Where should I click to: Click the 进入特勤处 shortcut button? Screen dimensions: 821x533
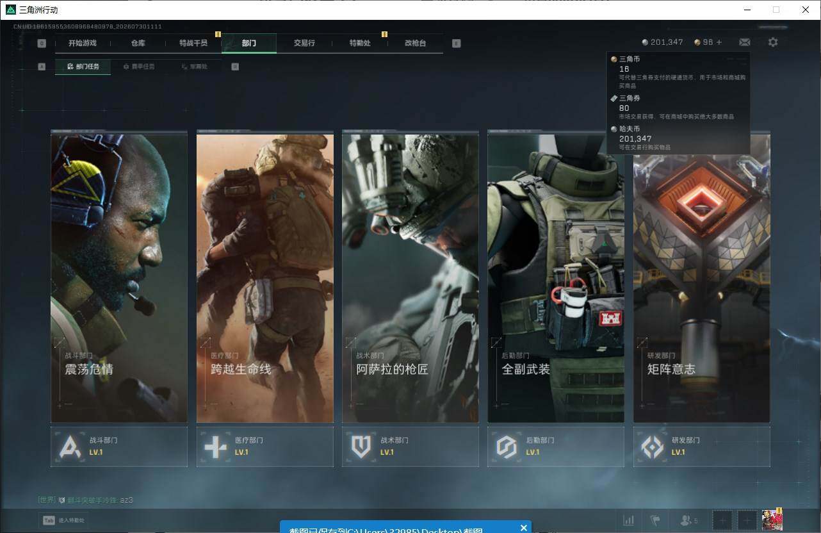point(64,520)
